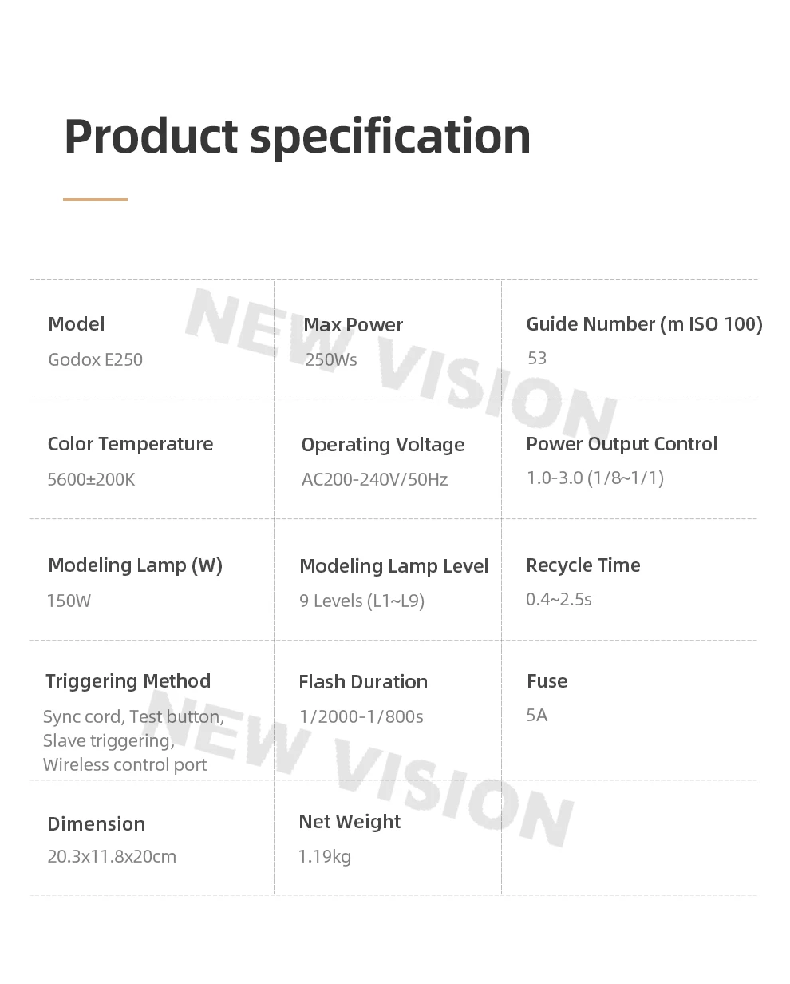Click the Operating Voltage label
Image resolution: width=790 pixels, height=984 pixels.
click(x=383, y=445)
